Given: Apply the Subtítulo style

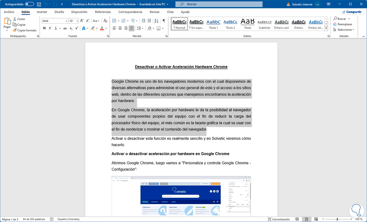Looking at the screenshot, I should (x=264, y=24).
